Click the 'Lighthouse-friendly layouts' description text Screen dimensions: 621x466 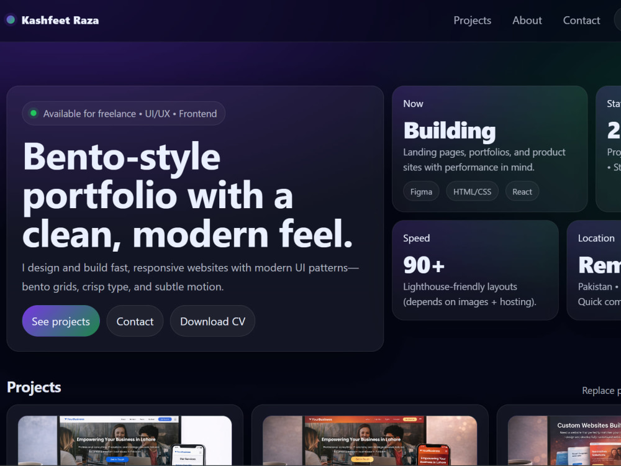[x=469, y=294]
